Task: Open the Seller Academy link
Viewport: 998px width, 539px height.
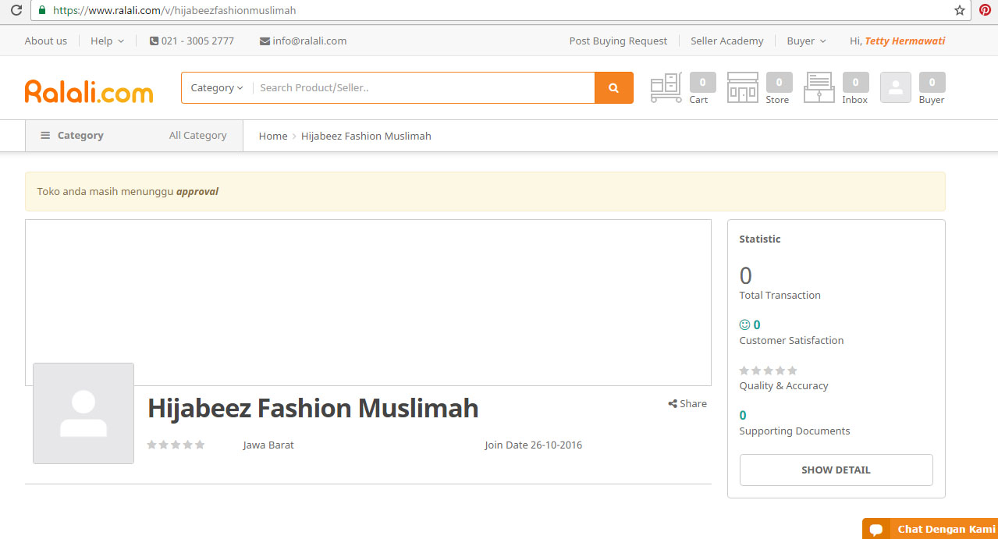Action: pos(726,41)
